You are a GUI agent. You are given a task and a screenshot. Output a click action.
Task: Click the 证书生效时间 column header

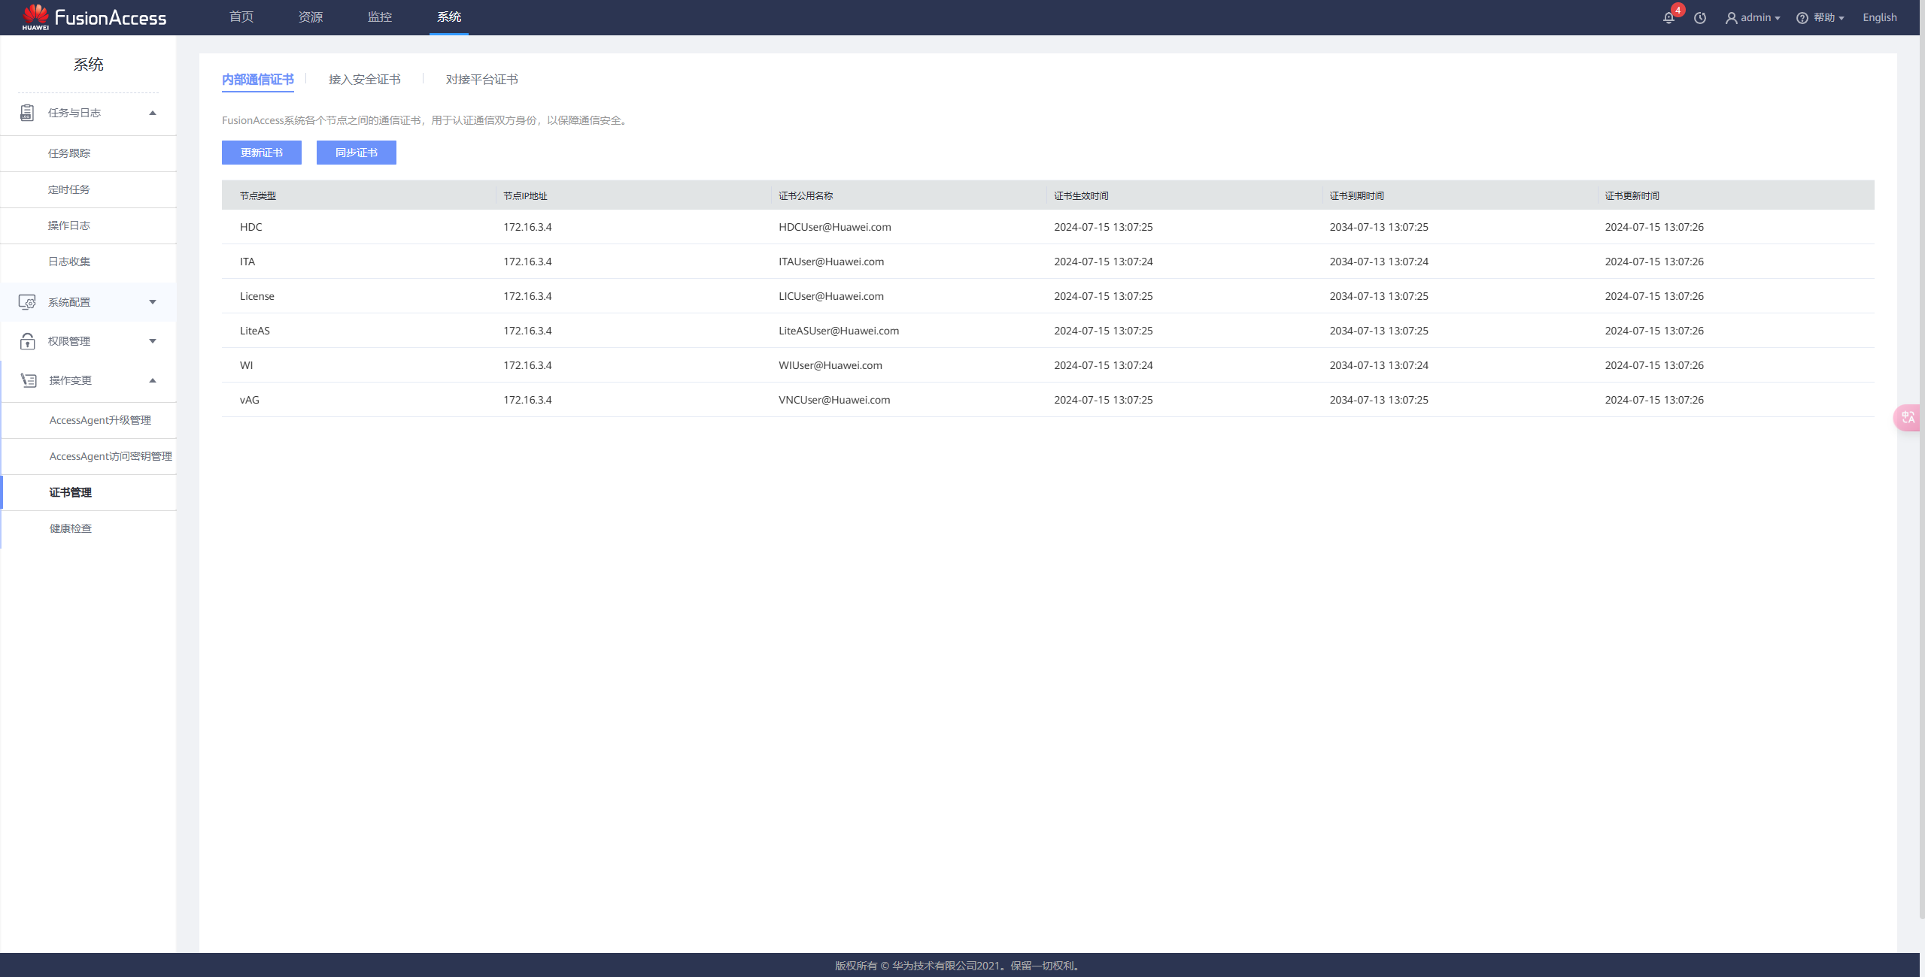click(1081, 196)
